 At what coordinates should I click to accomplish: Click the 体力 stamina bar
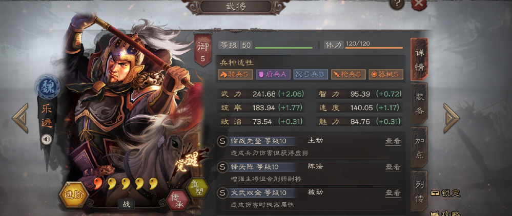click(x=374, y=48)
